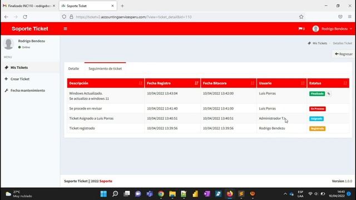The height and width of the screenshot is (200, 356).
Task: Sort by Descripción column
Action: click(106, 83)
